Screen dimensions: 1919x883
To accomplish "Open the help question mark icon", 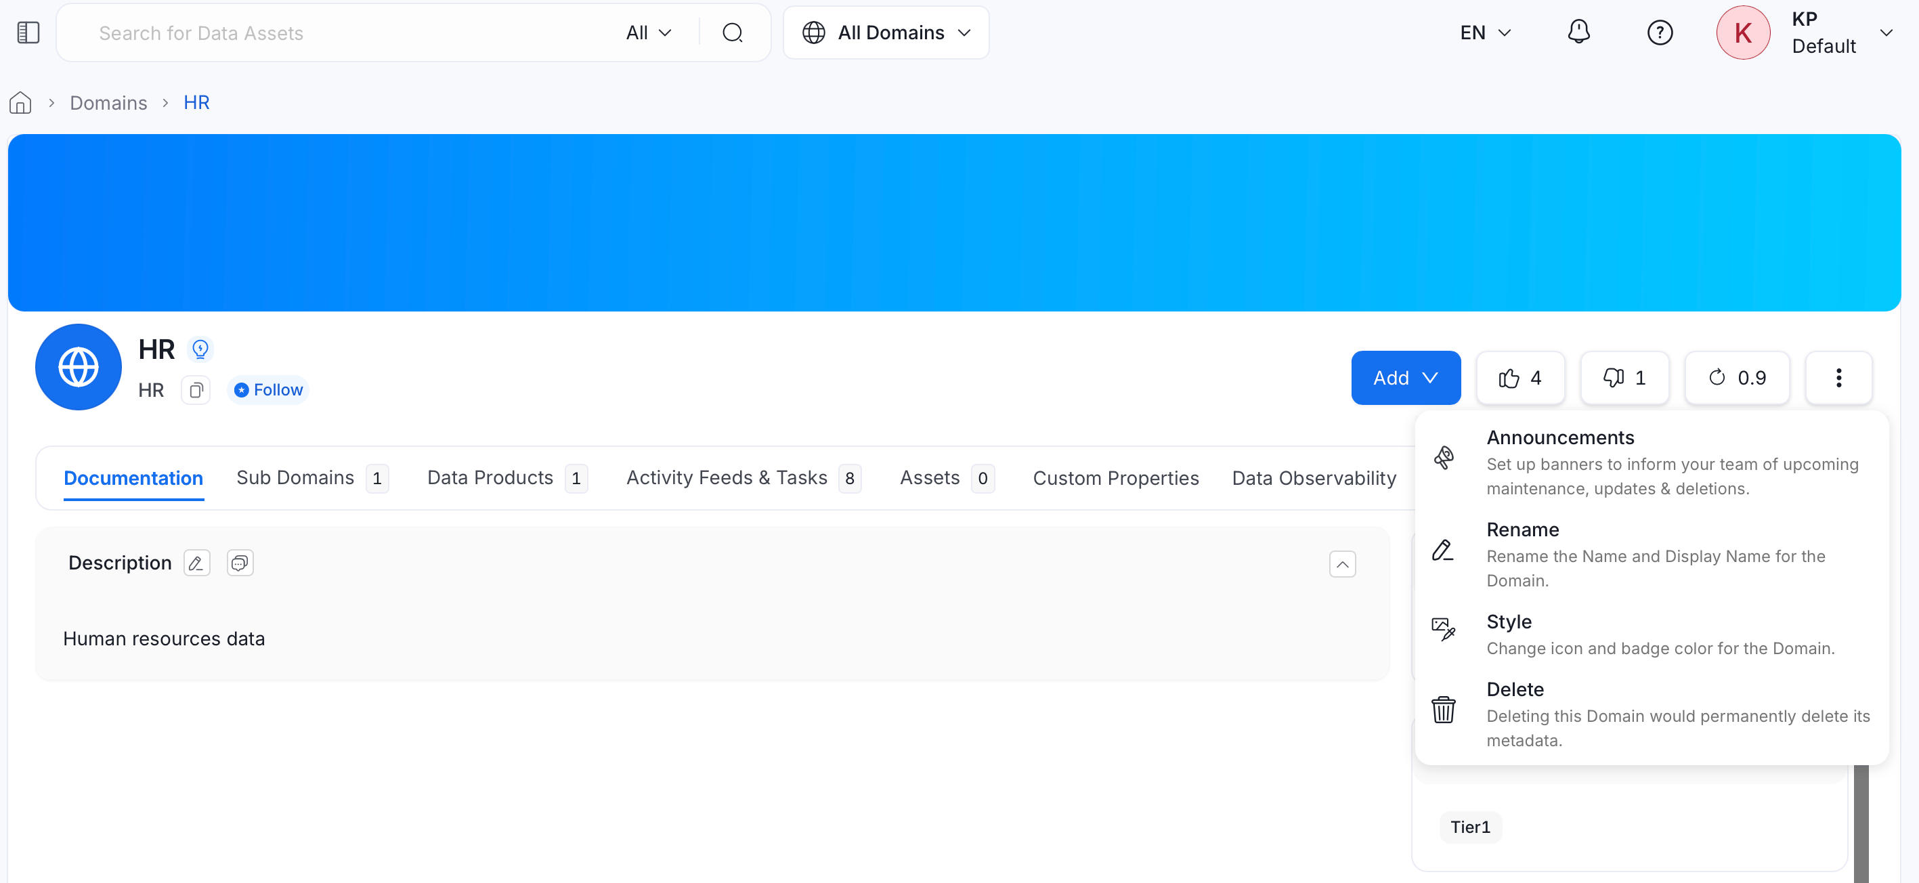I will [x=1660, y=33].
